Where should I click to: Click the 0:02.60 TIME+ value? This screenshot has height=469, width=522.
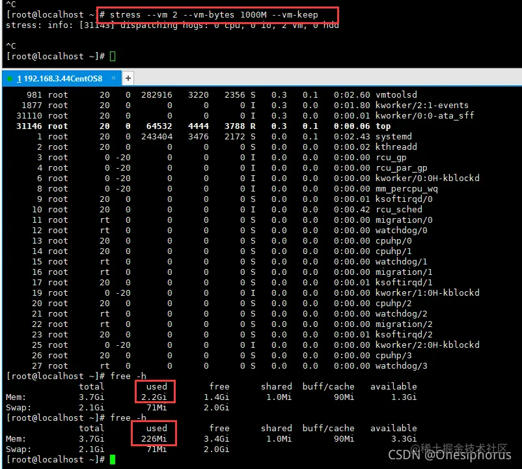[x=352, y=95]
